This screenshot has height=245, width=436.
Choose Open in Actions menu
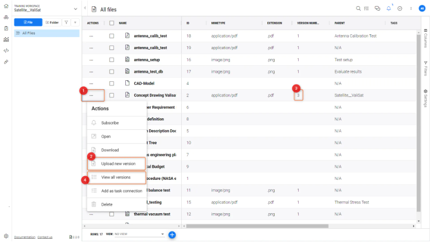click(117, 137)
